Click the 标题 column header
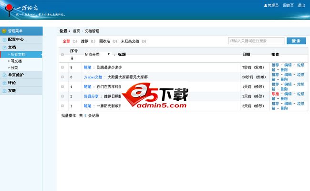Screen dimensions: 310x191 (122, 54)
